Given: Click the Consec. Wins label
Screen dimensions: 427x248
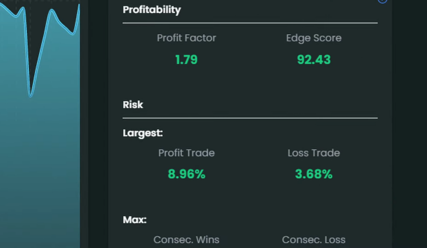Looking at the screenshot, I should coord(186,240).
